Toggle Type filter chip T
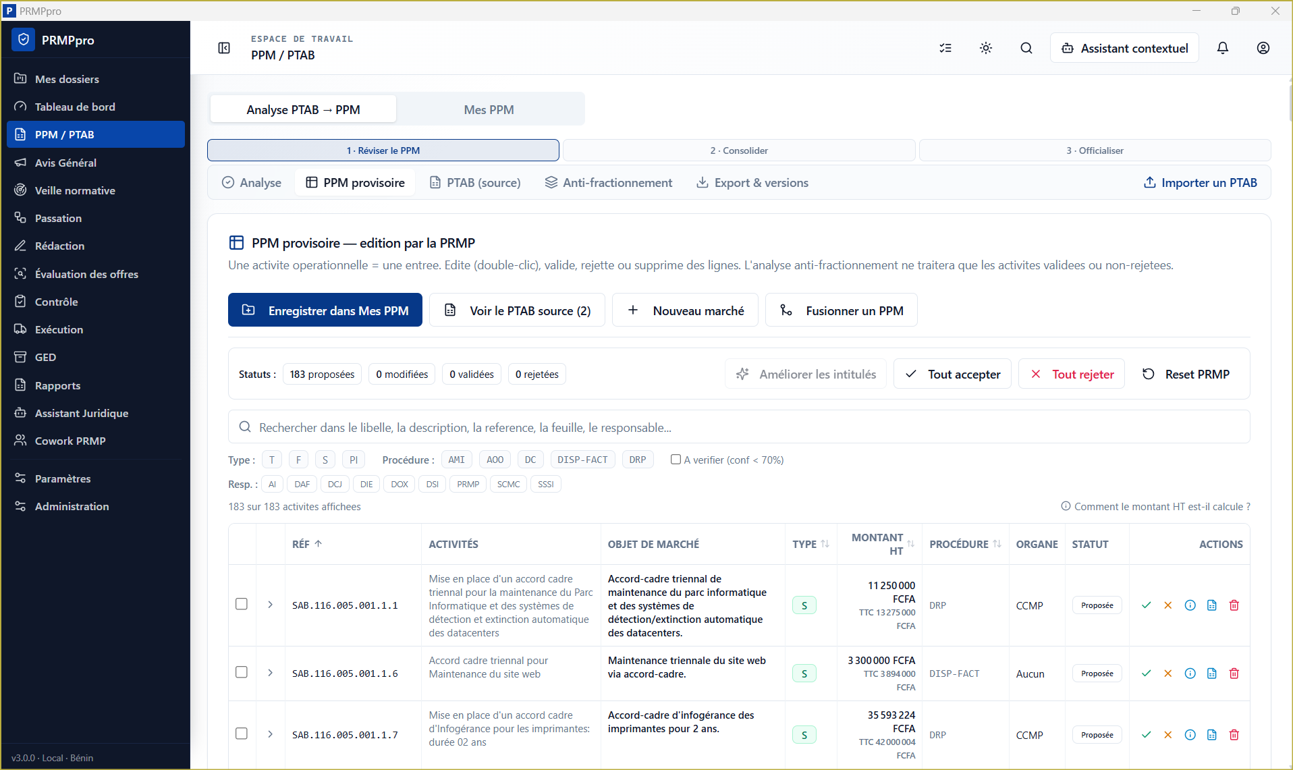Screen dimensions: 1293x770 tap(272, 460)
